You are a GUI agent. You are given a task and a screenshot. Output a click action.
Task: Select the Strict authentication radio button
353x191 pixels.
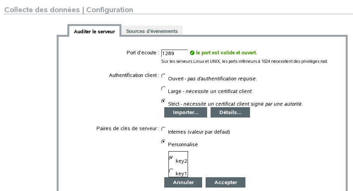tap(163, 101)
